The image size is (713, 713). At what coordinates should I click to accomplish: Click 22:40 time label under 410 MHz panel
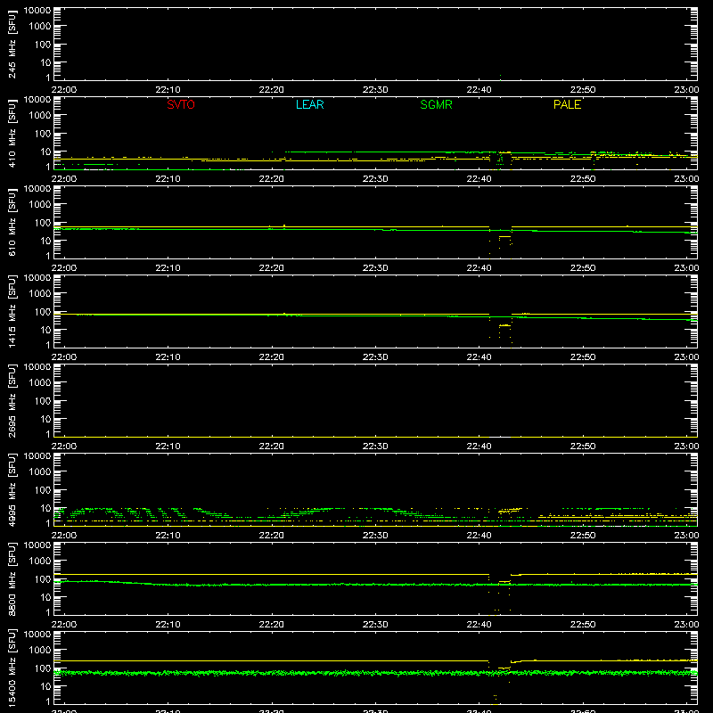click(479, 179)
